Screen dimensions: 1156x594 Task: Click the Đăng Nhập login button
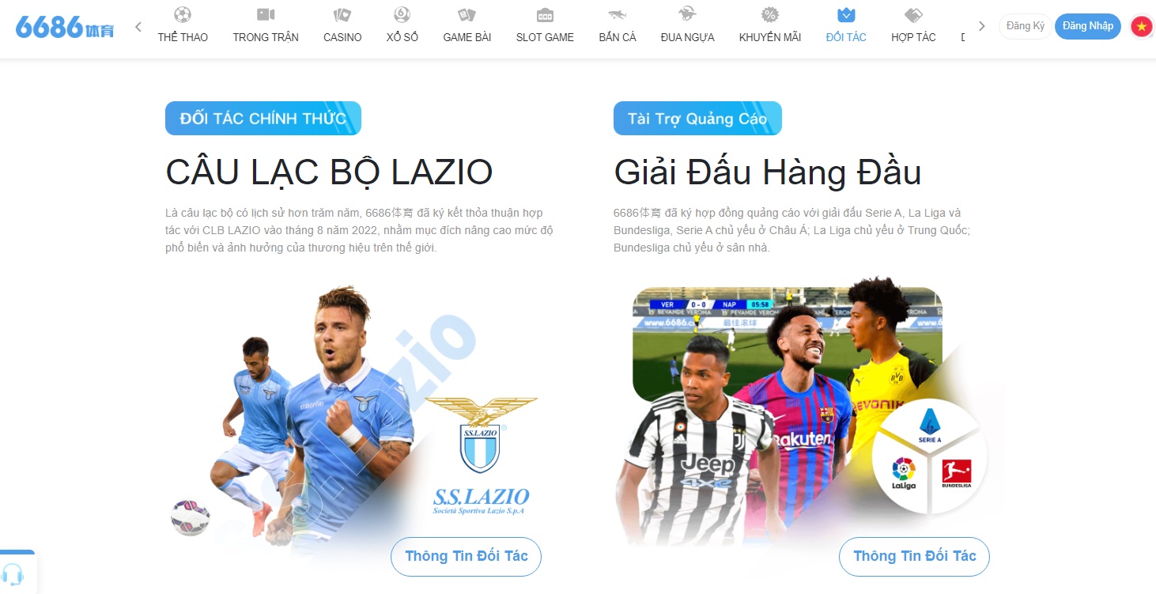click(x=1088, y=26)
